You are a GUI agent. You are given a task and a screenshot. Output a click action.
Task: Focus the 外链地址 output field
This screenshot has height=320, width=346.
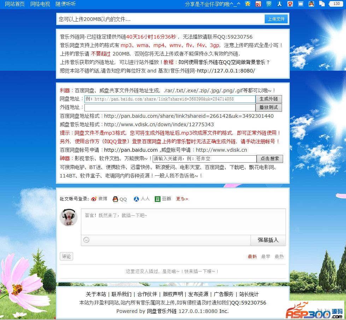point(170,107)
